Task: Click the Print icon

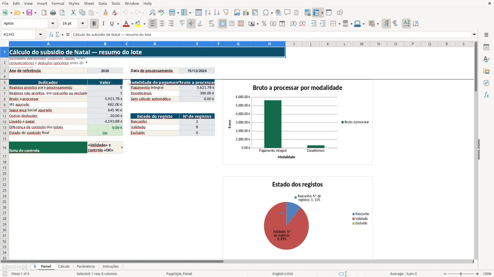Action: click(53, 13)
